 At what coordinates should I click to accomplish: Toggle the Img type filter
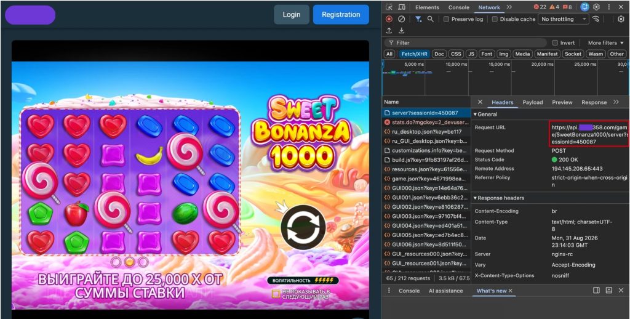(x=503, y=54)
